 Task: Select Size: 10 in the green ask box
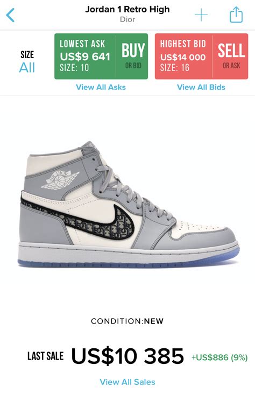coord(74,68)
